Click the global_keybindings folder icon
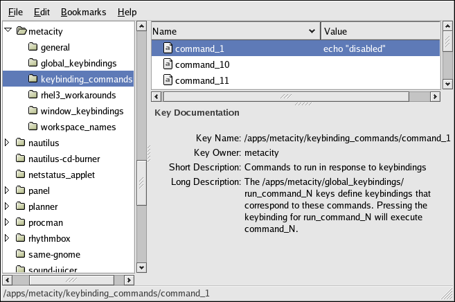This screenshot has height=302, width=455. point(33,63)
